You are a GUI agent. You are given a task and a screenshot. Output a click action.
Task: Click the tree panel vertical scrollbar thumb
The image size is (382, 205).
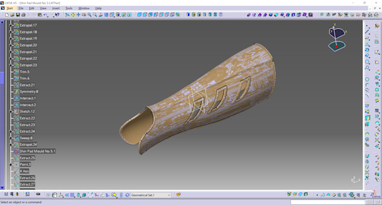coord(2,78)
